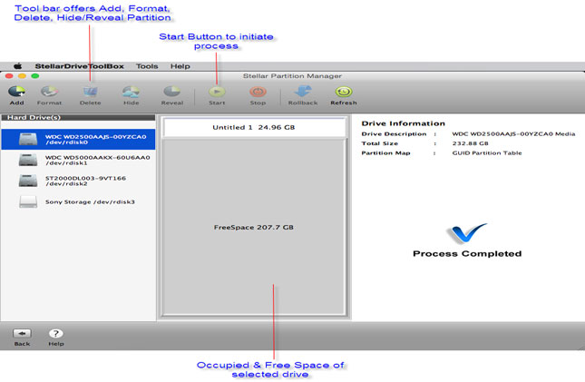Click the Stellar Partition Manager window title
This screenshot has width=585, height=382.
click(x=292, y=76)
